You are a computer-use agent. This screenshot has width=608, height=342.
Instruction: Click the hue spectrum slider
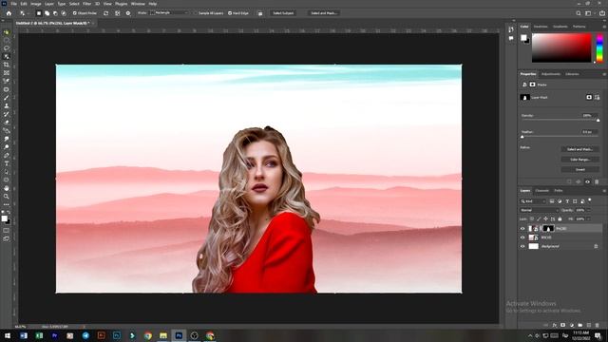click(599, 47)
